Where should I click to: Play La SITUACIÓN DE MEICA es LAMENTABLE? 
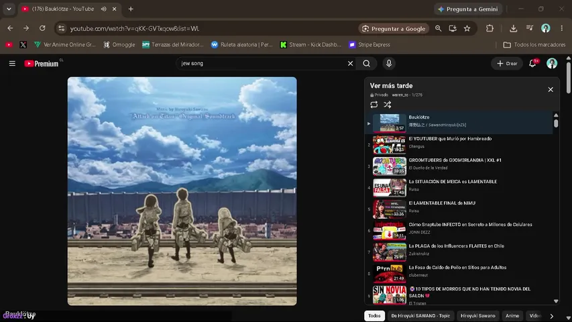pyautogui.click(x=459, y=187)
